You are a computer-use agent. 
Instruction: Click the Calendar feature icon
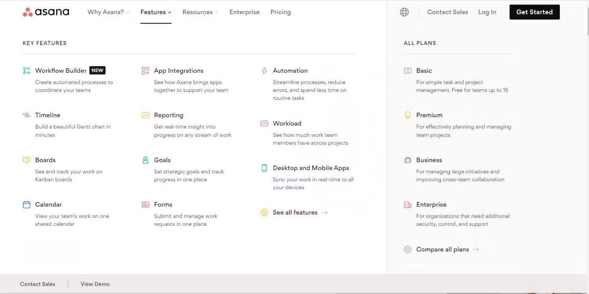[26, 204]
